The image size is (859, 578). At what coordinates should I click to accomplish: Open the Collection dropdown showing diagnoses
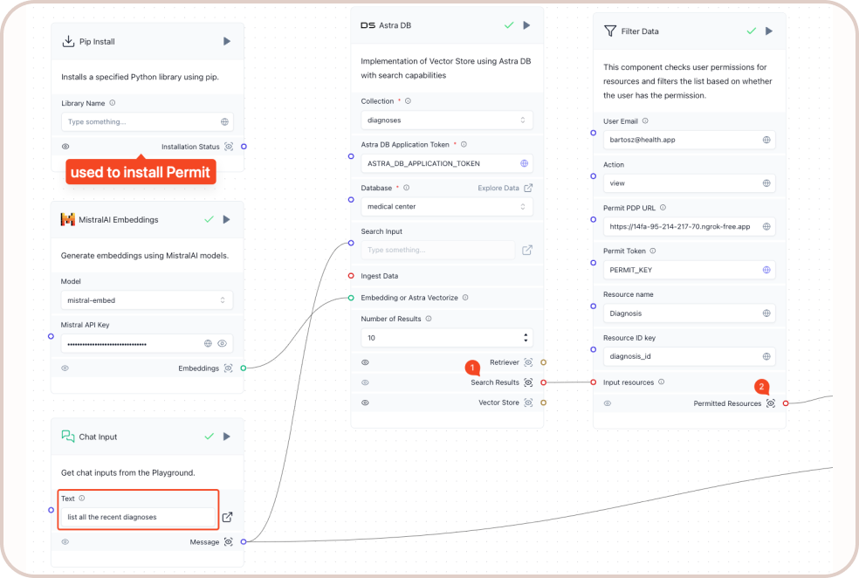(x=446, y=120)
